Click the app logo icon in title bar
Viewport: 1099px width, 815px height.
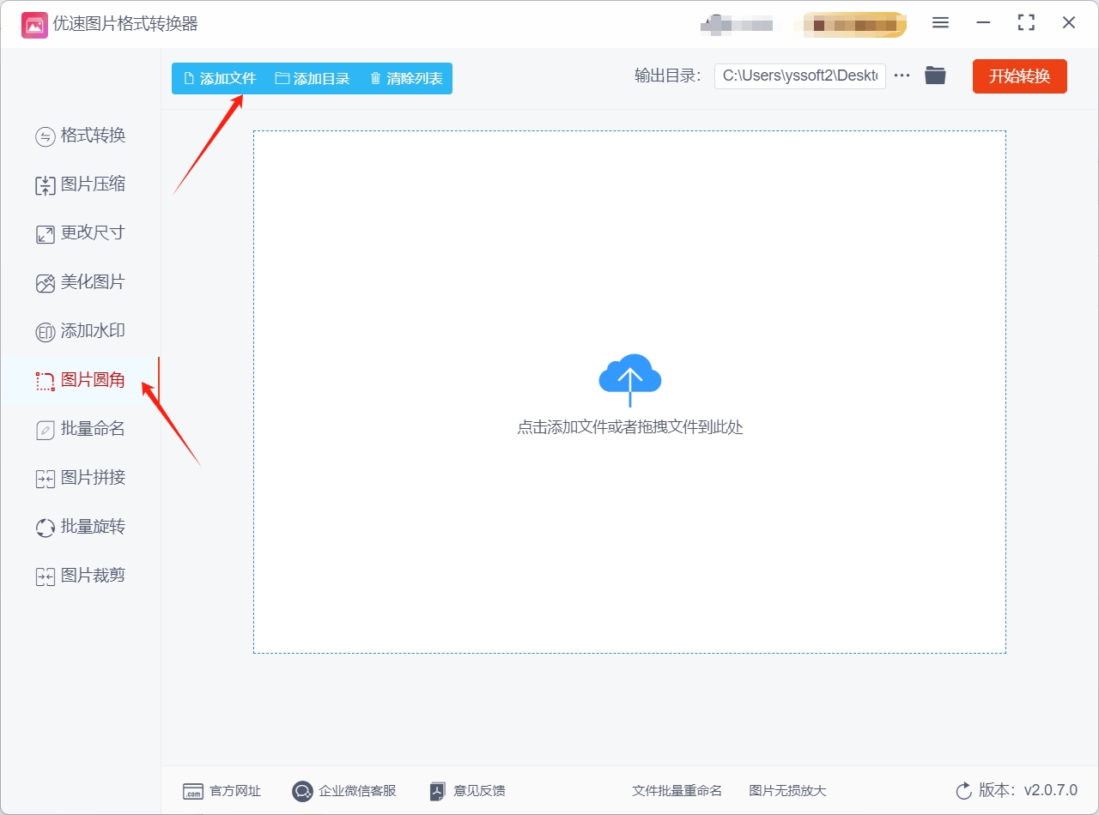[34, 24]
